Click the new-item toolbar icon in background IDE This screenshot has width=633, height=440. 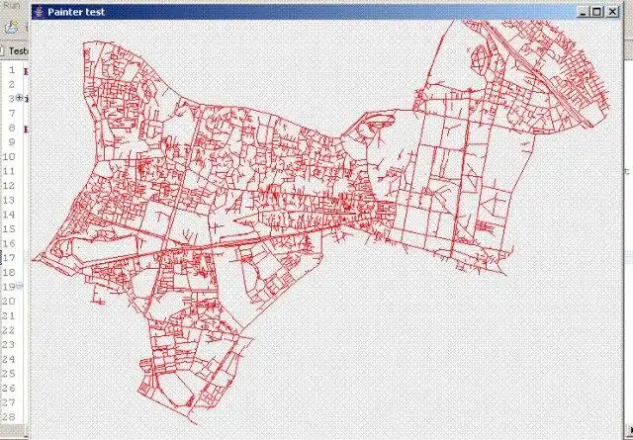click(11, 27)
